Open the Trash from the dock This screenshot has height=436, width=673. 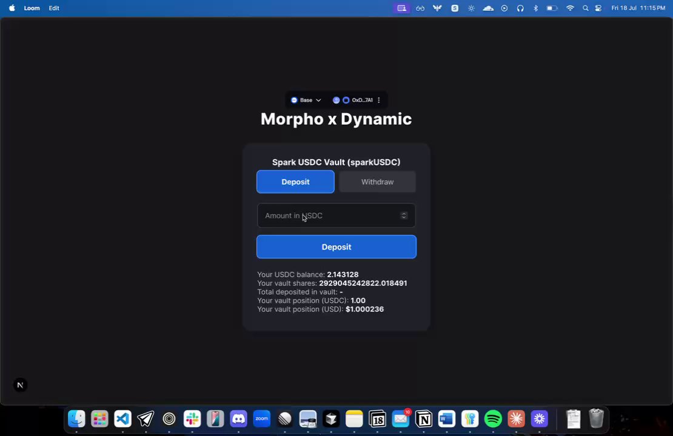596,419
